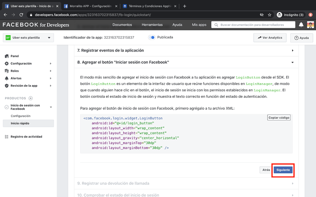The image size is (316, 197).
Task: Toggle the Publicada app status switch
Action: (x=152, y=37)
